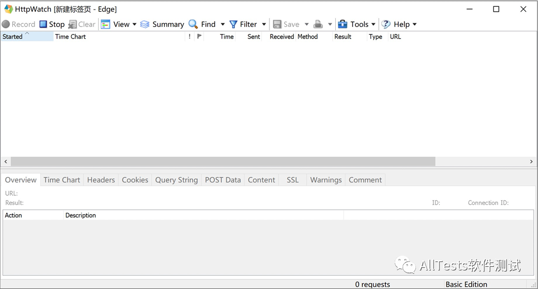The width and height of the screenshot is (538, 289).
Task: Expand the View dropdown arrow
Action: (135, 24)
